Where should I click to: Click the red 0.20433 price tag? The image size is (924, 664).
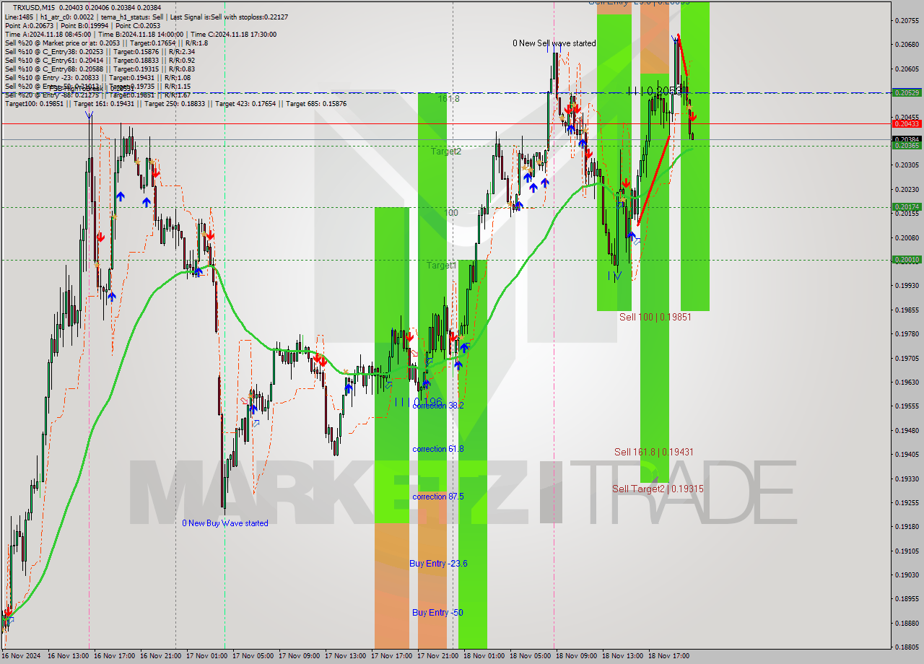click(x=907, y=123)
